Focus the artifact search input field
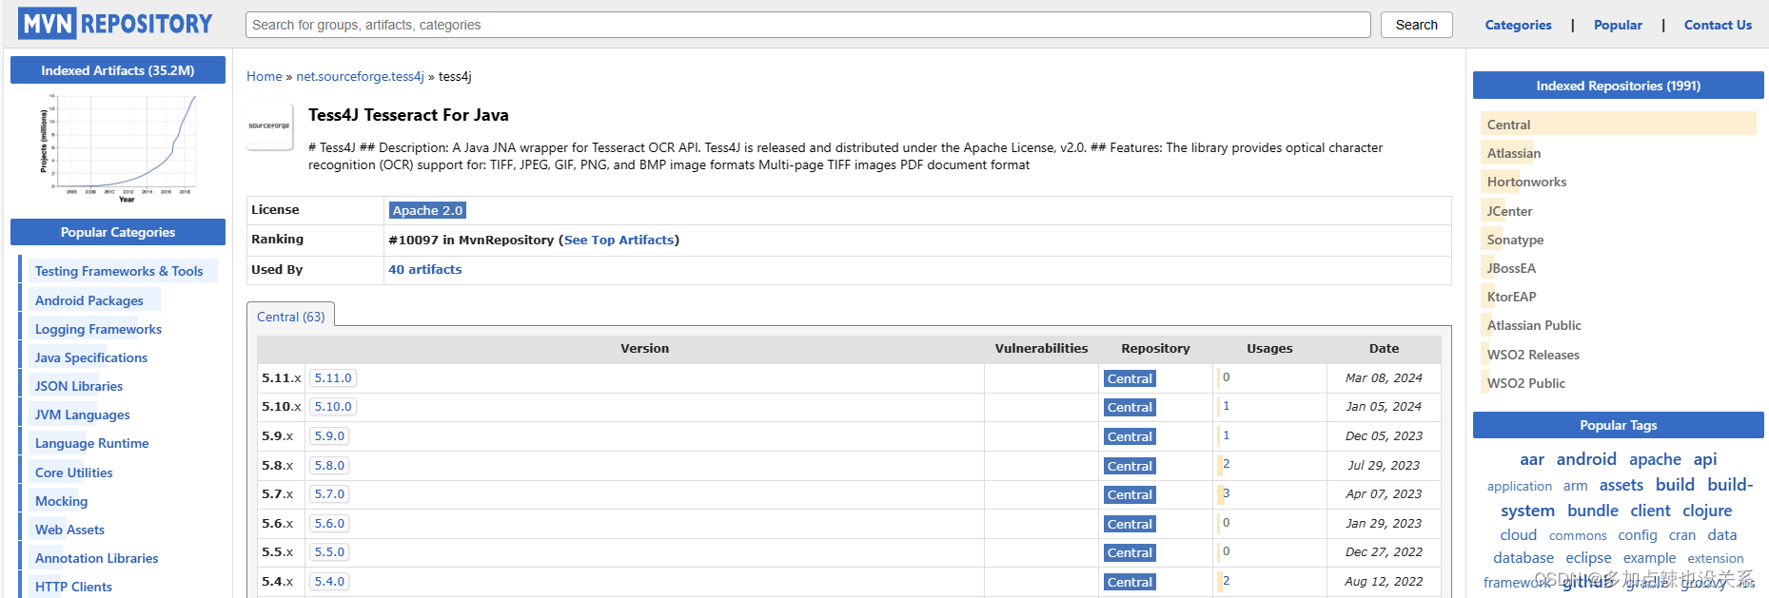Screen dimensions: 1769x598 point(808,25)
